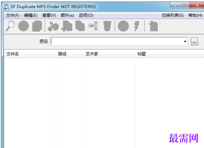Screen dimensions: 204x148
Task: Click the magnifier search icon in toolbar
Action: [10, 26]
